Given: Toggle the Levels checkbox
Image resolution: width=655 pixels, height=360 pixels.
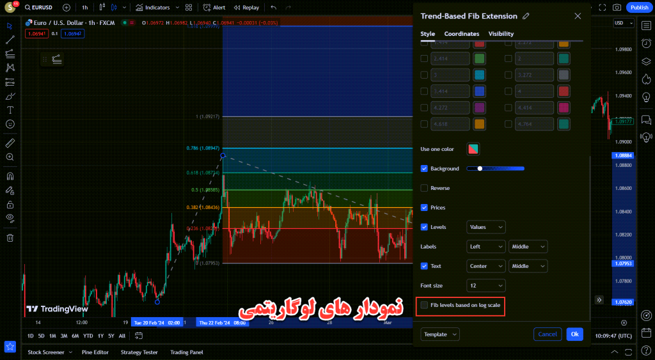Looking at the screenshot, I should click(424, 227).
